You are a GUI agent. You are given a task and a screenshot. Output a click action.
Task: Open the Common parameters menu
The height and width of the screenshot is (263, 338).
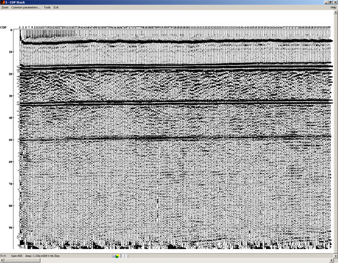(x=26, y=7)
